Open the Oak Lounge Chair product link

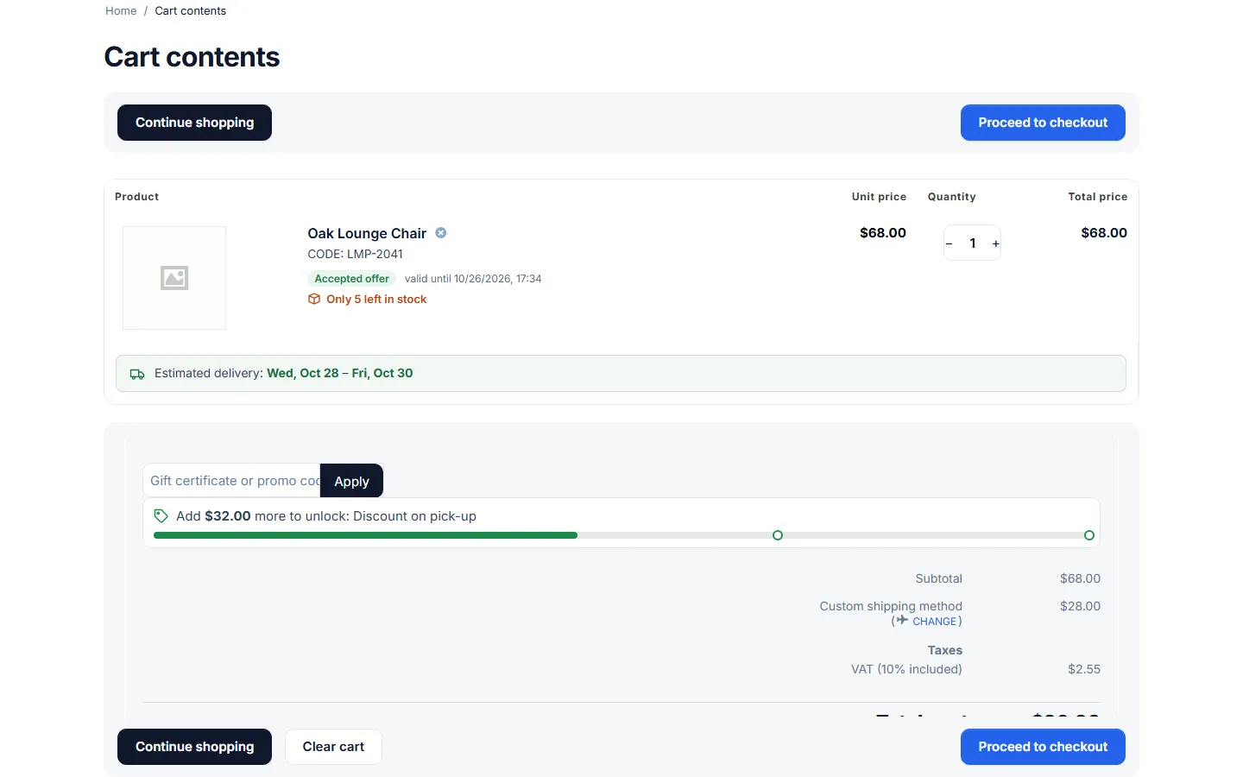[367, 233]
